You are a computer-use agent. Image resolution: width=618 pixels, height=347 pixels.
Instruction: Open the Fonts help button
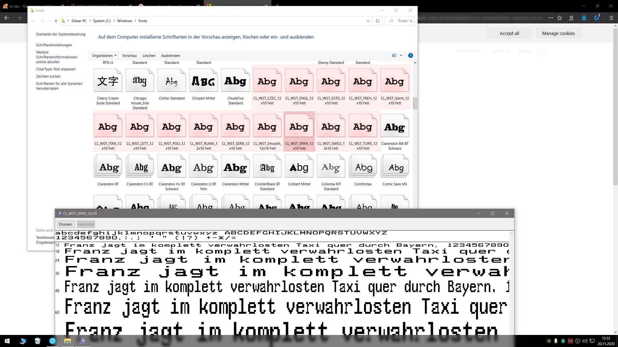(410, 56)
